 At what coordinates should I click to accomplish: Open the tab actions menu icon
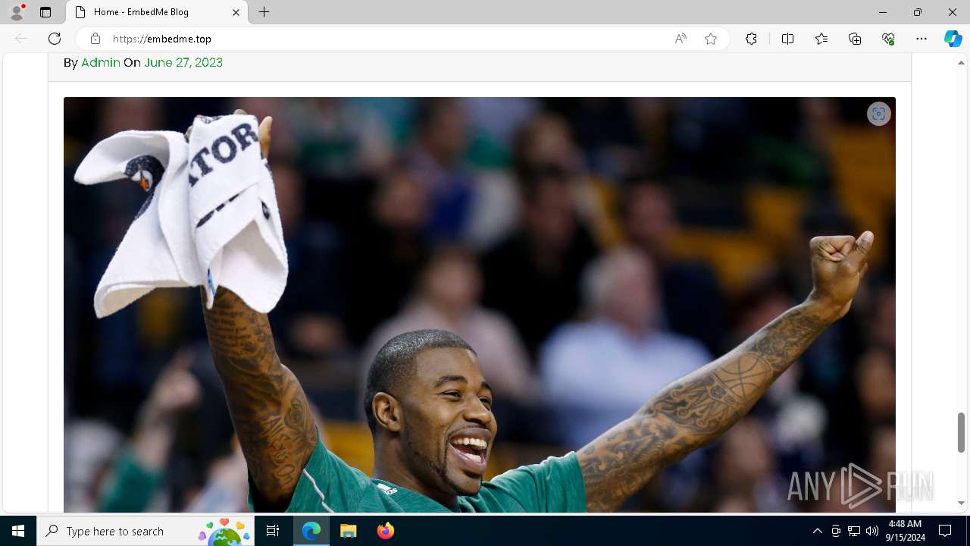45,12
